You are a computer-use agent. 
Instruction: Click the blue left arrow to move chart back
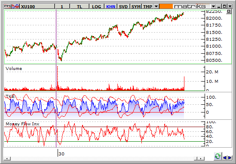point(224,158)
